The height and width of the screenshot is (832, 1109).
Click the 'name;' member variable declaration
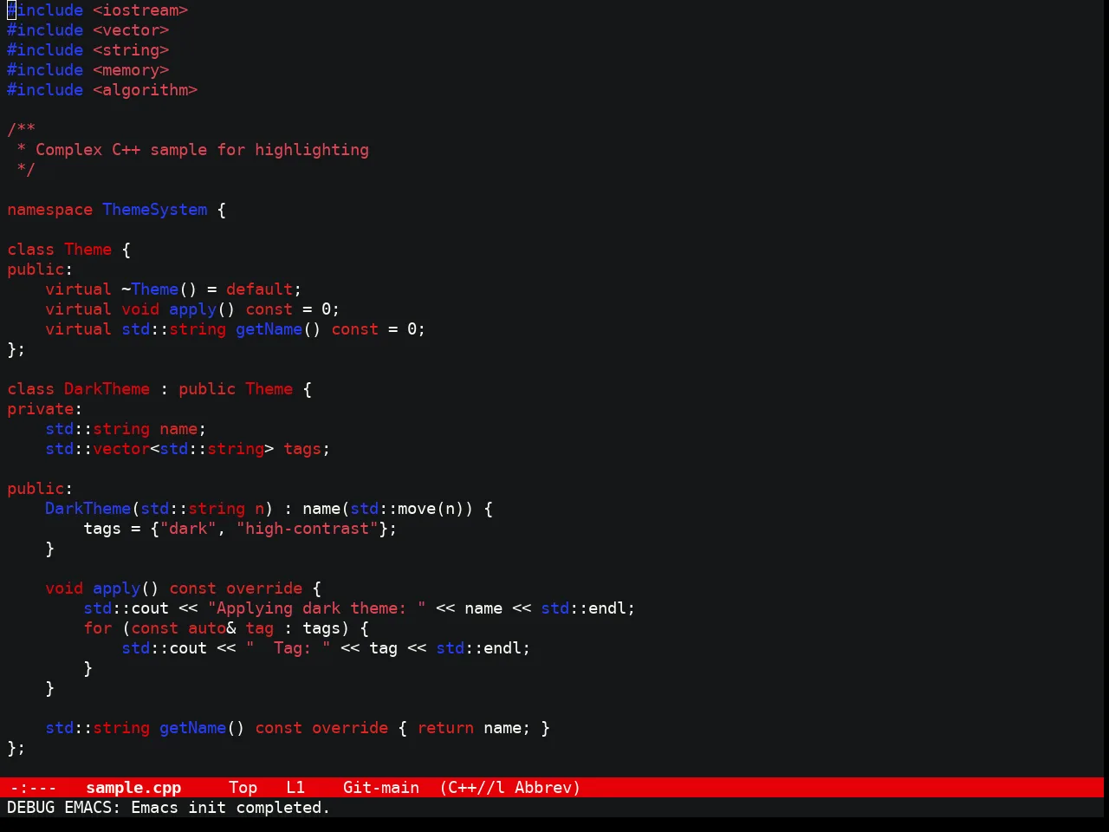(x=183, y=429)
